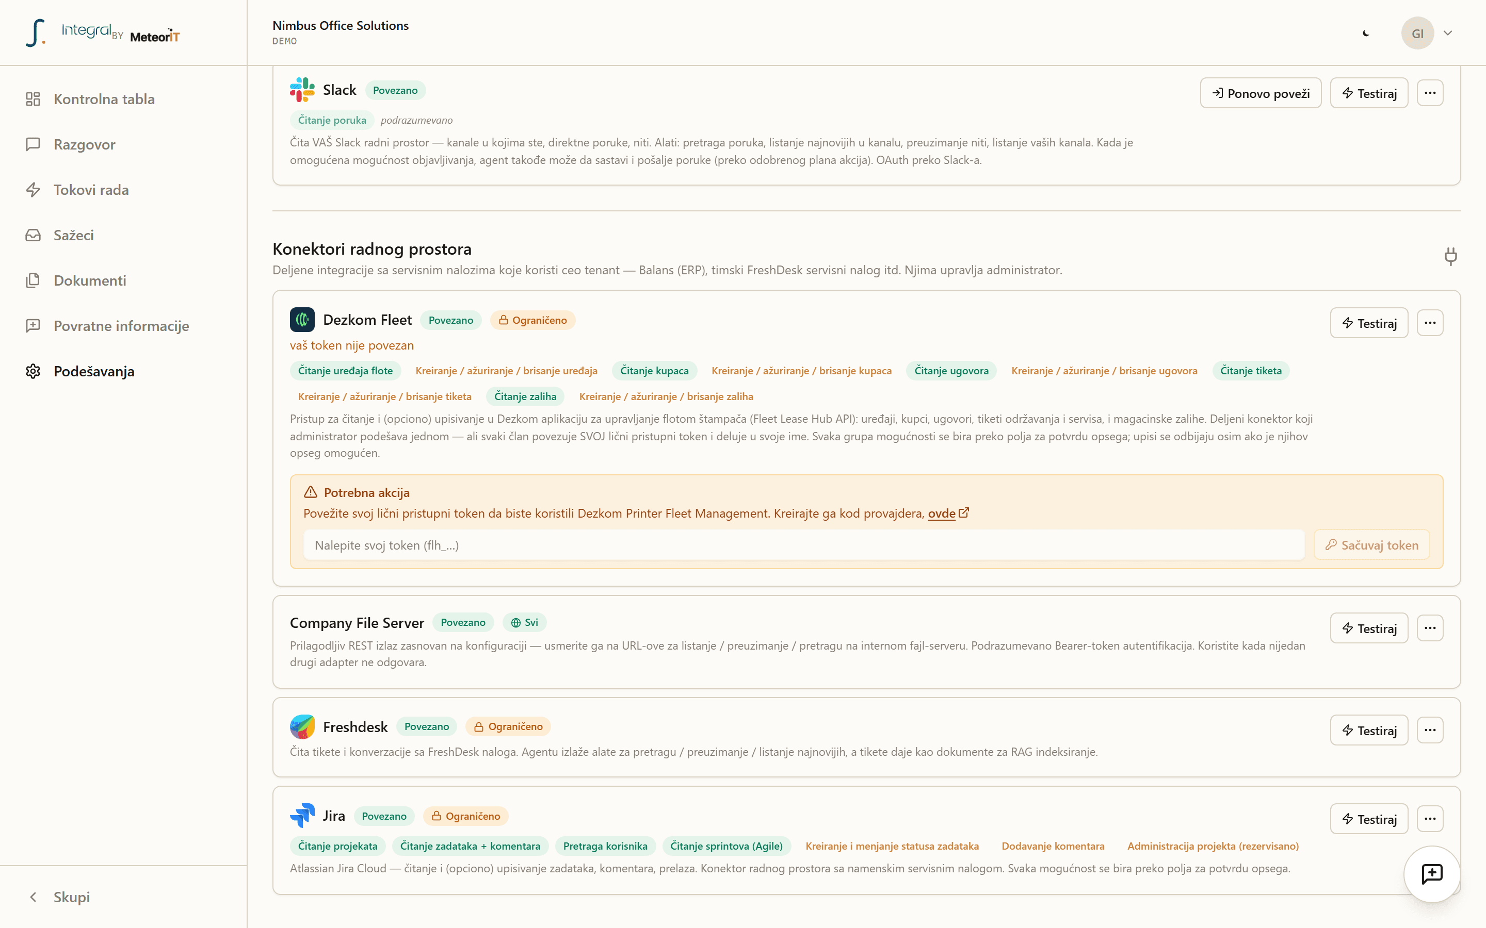Click the Dezkom Fleet app icon
This screenshot has height=928, width=1486.
click(302, 320)
